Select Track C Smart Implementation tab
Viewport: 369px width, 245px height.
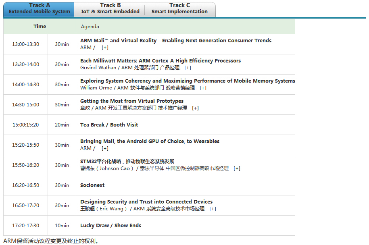[179, 9]
